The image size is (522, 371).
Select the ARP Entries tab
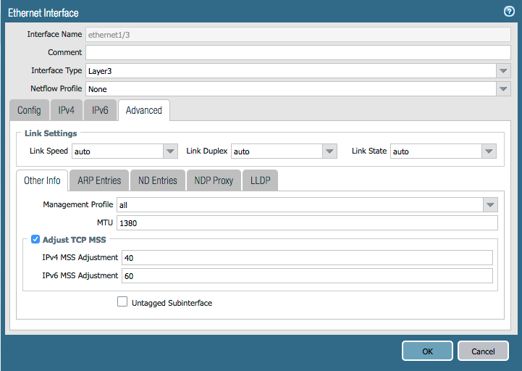click(99, 180)
